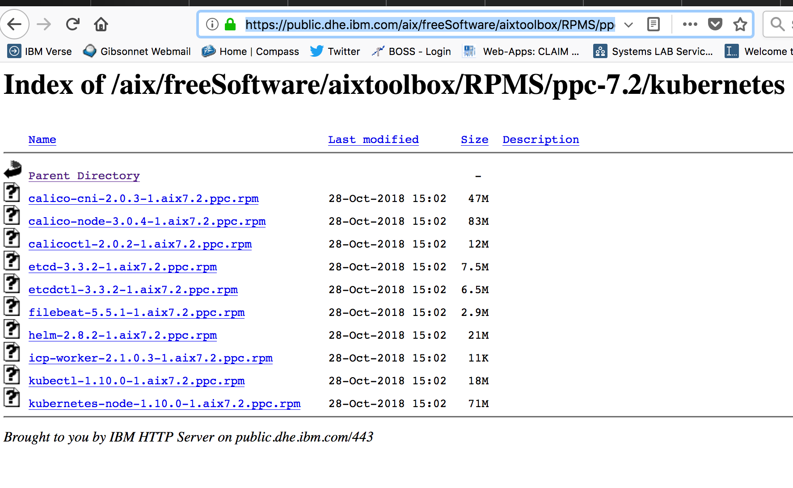Viewport: 793px width, 488px height.
Task: Download etcdctl-3.3.2-1.aix7.2.ppc.rpm
Action: pyautogui.click(x=133, y=290)
